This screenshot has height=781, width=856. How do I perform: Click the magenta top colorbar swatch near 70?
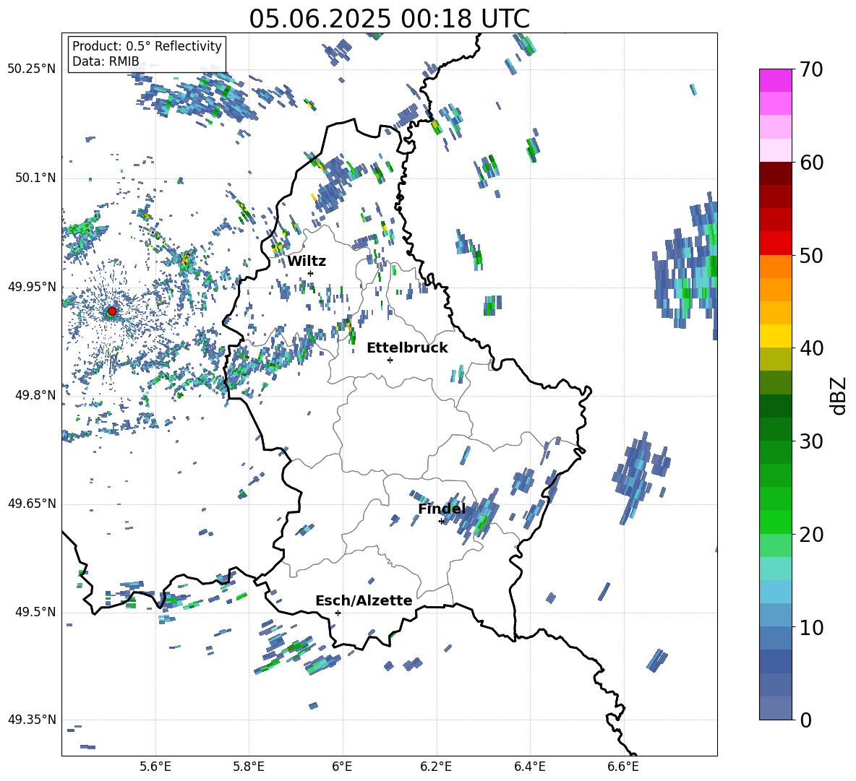point(775,81)
